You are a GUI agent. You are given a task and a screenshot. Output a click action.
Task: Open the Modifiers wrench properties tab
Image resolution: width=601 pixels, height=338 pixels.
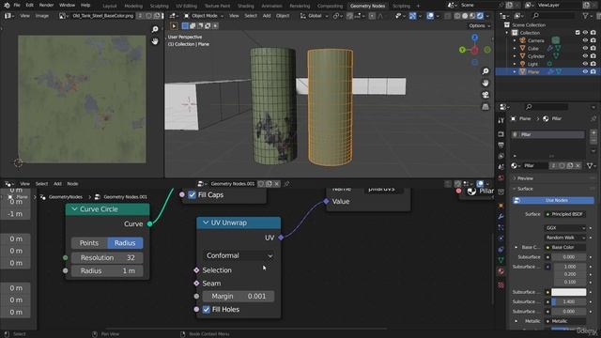(501, 217)
